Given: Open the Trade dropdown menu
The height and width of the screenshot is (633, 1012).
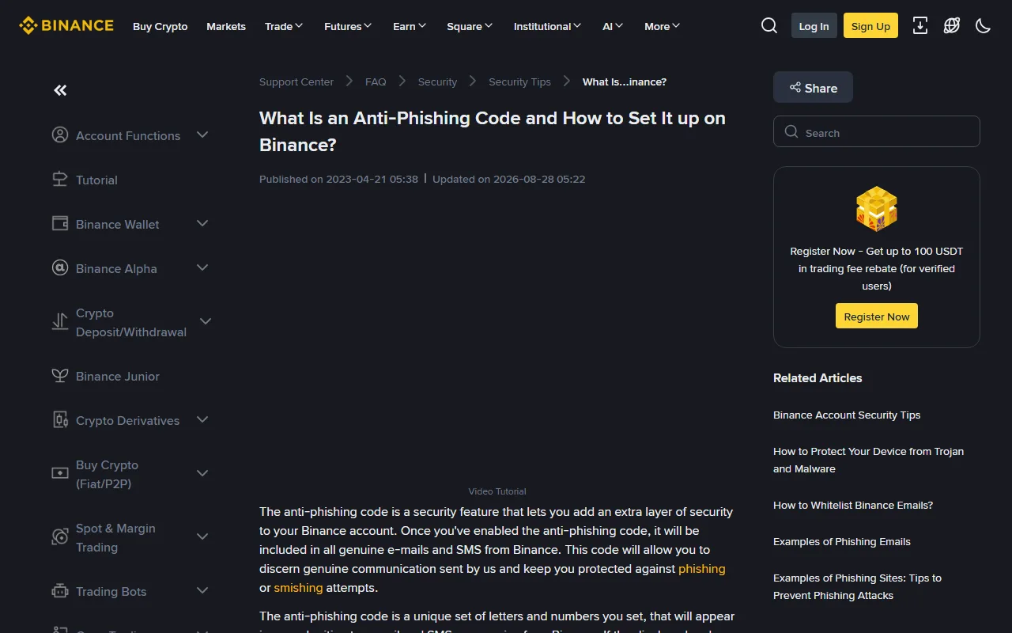Looking at the screenshot, I should pos(284,26).
